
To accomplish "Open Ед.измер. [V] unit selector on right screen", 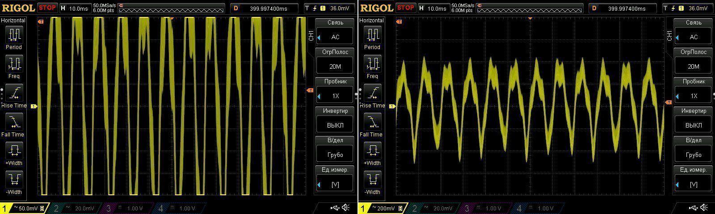I will tap(693, 184).
